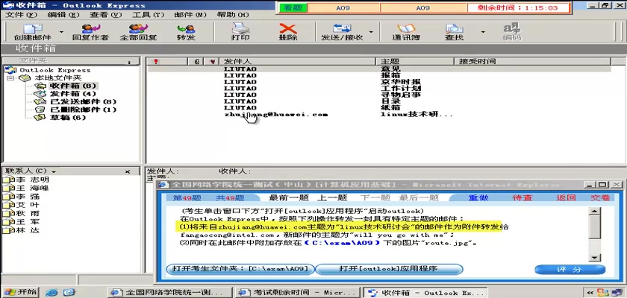Viewport: 627px width, 298px height.
Task: Click the Send/Receive (发送/接收) icon
Action: [x=342, y=32]
